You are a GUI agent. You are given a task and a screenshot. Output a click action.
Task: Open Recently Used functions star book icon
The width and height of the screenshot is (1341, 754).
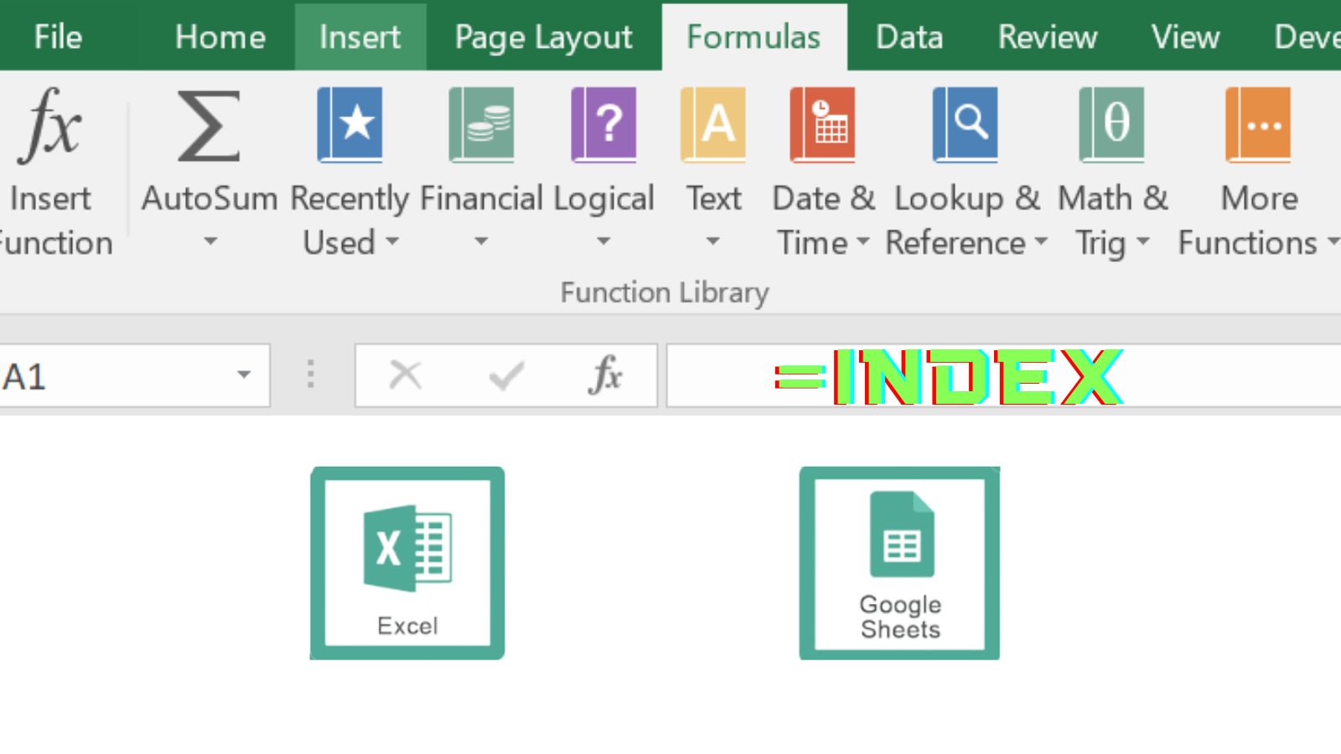[x=349, y=125]
